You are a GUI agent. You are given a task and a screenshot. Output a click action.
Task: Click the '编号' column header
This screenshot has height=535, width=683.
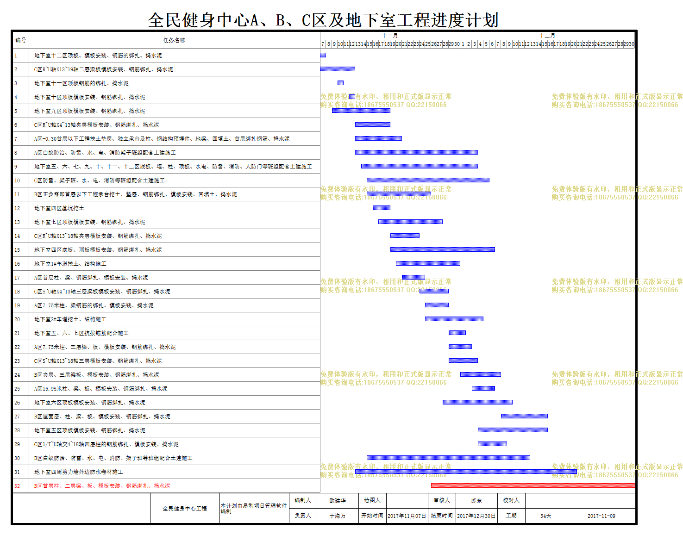(x=21, y=40)
